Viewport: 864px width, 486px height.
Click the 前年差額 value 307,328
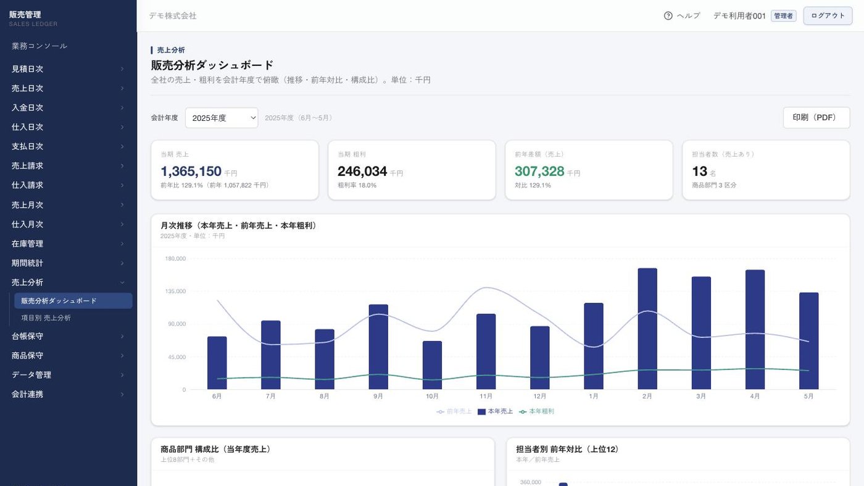pos(539,171)
